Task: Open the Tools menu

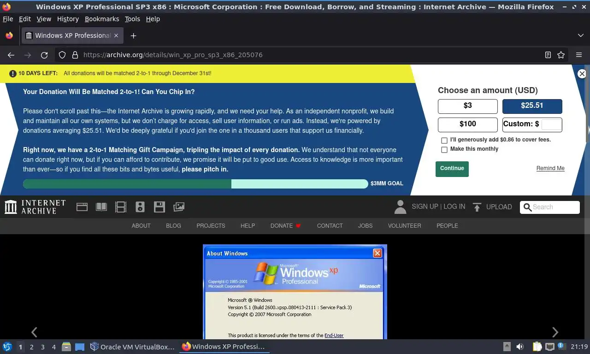Action: pos(132,19)
